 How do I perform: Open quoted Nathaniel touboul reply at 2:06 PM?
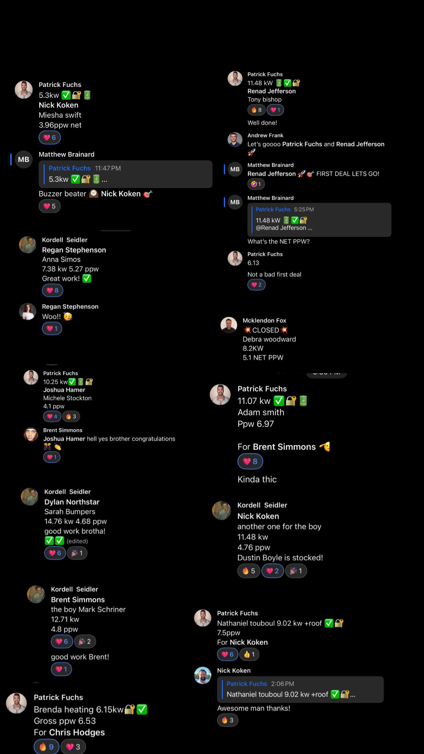(x=300, y=689)
